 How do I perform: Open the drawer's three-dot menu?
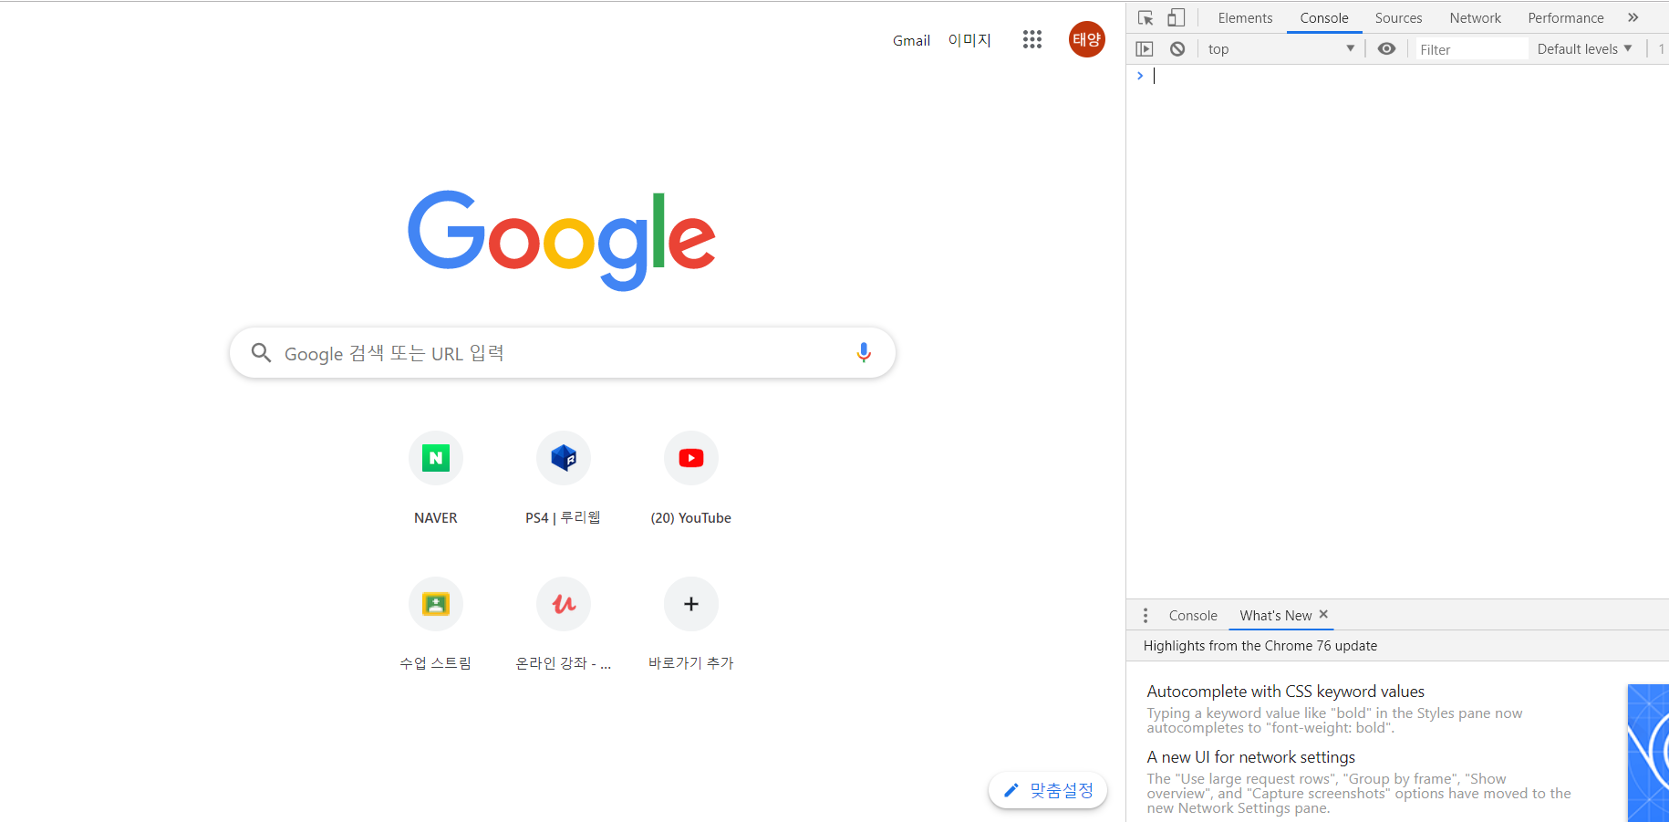1145,616
